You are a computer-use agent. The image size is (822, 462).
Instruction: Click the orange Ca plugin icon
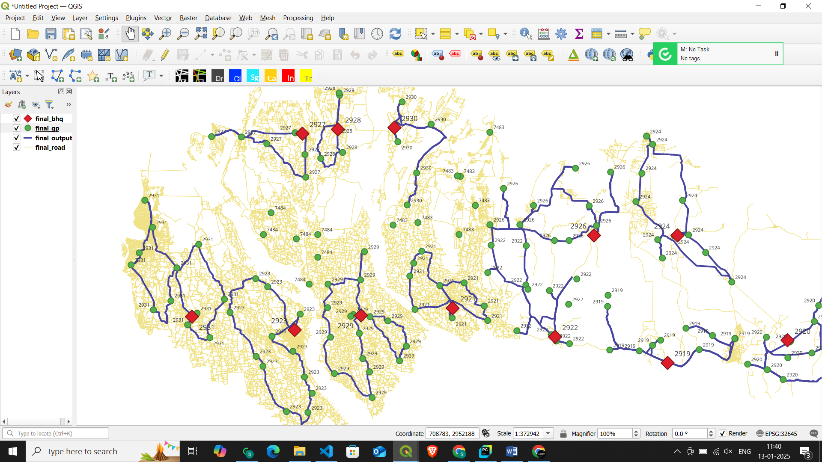point(271,76)
